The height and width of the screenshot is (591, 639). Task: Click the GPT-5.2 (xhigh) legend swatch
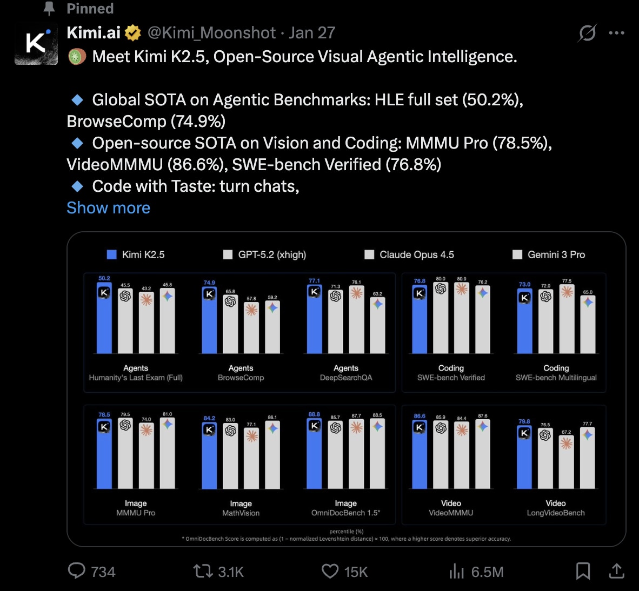pos(228,254)
